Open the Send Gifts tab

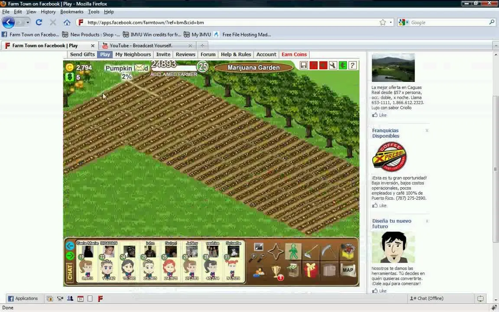point(82,55)
